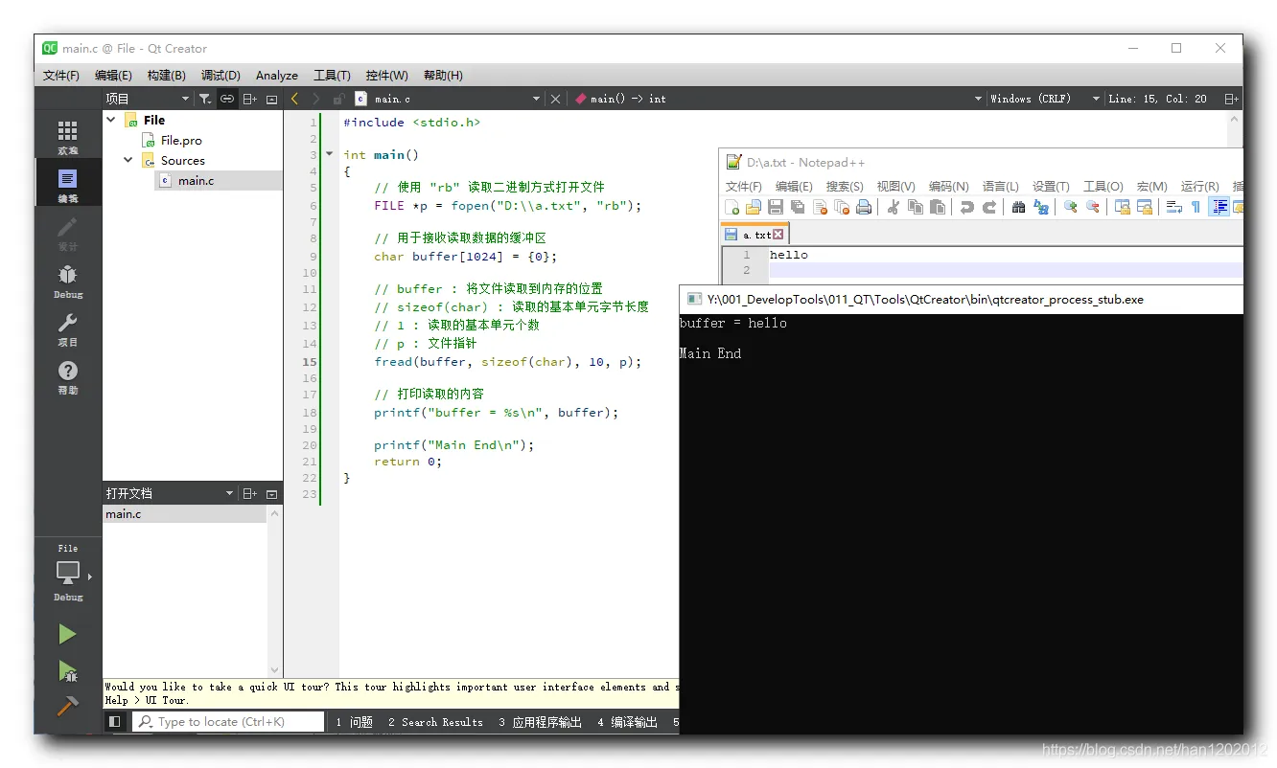The height and width of the screenshot is (768, 1277).
Task: Open Notepad++ 搜索(S) menu
Action: coord(845,187)
